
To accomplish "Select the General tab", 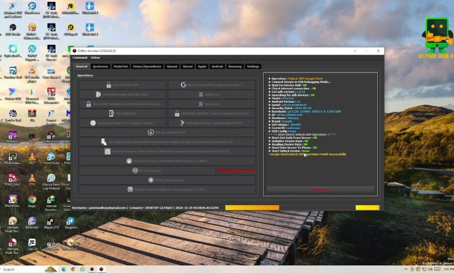I will pyautogui.click(x=81, y=66).
